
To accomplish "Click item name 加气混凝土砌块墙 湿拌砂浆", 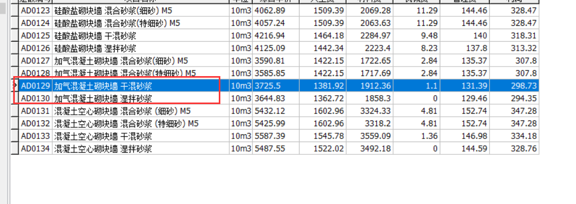I will tap(103, 98).
